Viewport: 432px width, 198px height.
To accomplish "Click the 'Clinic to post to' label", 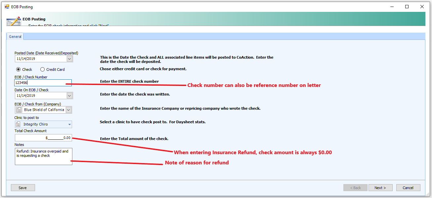I will pyautogui.click(x=27, y=118).
